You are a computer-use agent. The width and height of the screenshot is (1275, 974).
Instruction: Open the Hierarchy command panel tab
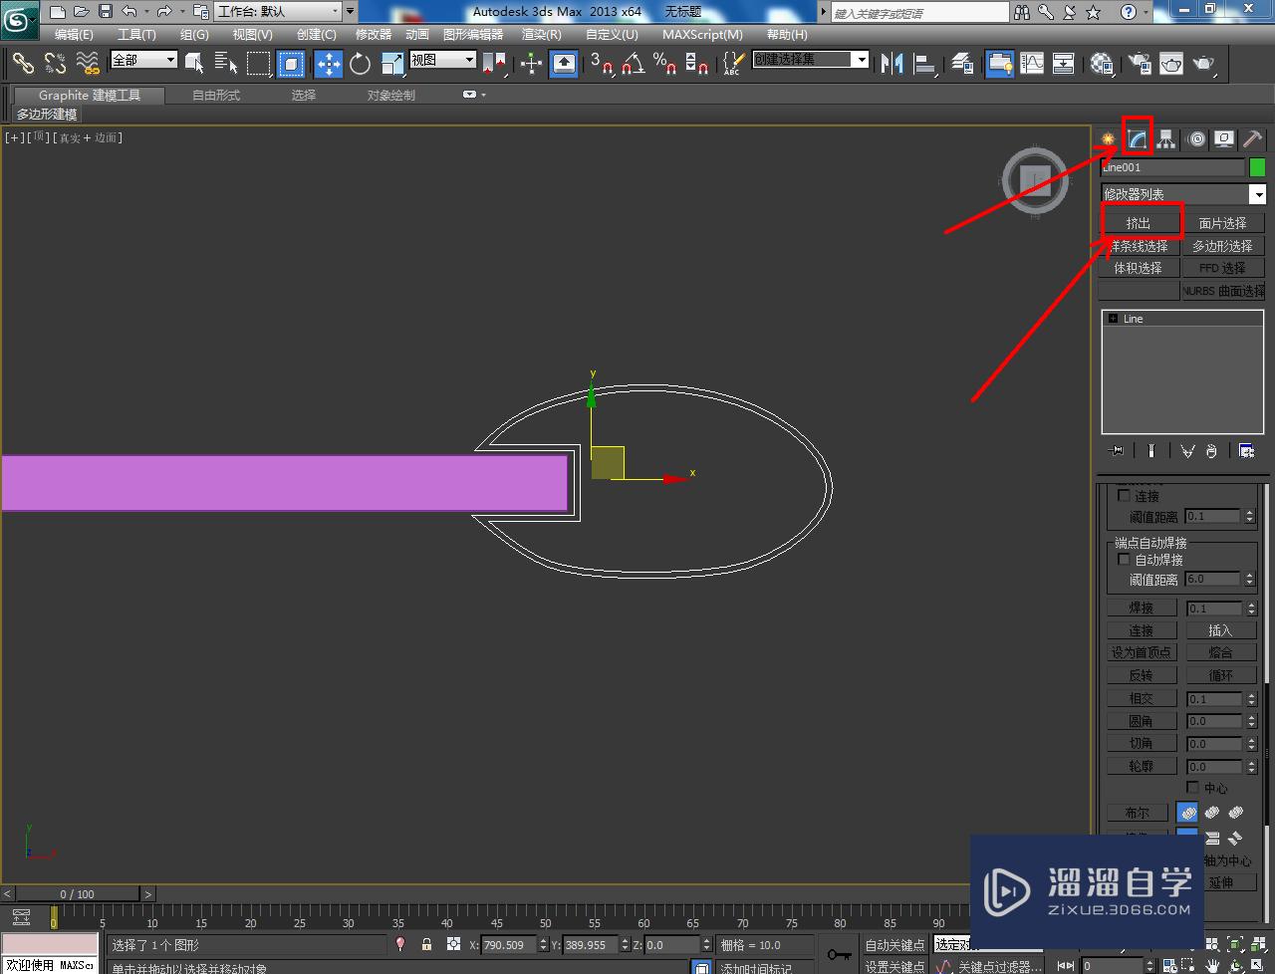point(1166,139)
